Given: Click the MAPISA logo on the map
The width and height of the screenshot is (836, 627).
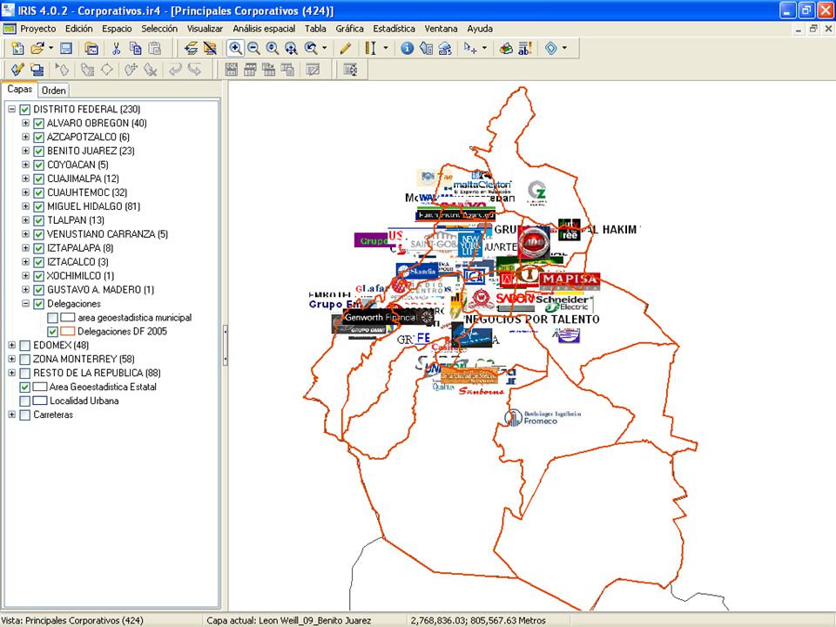Looking at the screenshot, I should pyautogui.click(x=570, y=280).
